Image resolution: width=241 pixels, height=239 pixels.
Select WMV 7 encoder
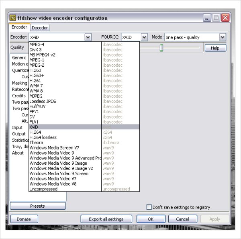click(84, 86)
